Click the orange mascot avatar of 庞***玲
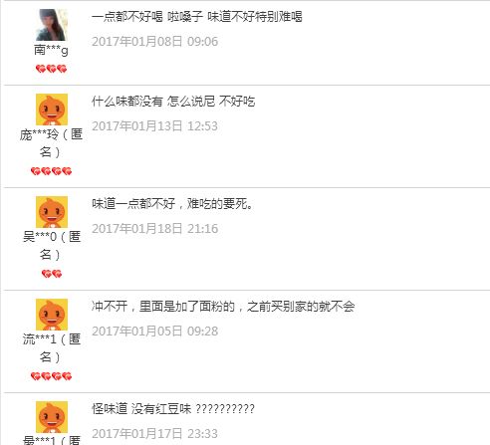 [x=52, y=110]
